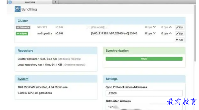Add a new node to the cluster
The width and height of the screenshot is (199, 110).
179,40
